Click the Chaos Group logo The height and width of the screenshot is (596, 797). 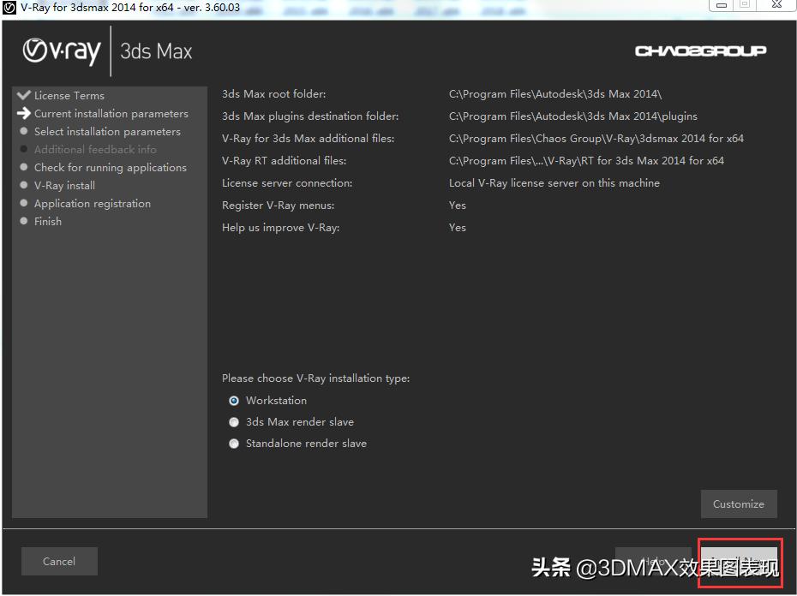(x=700, y=51)
